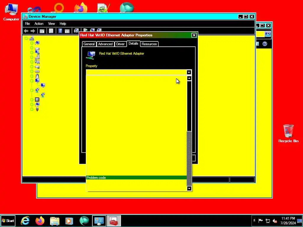Select the Mice category mouse icon
303x227 pixels.
coord(37,76)
